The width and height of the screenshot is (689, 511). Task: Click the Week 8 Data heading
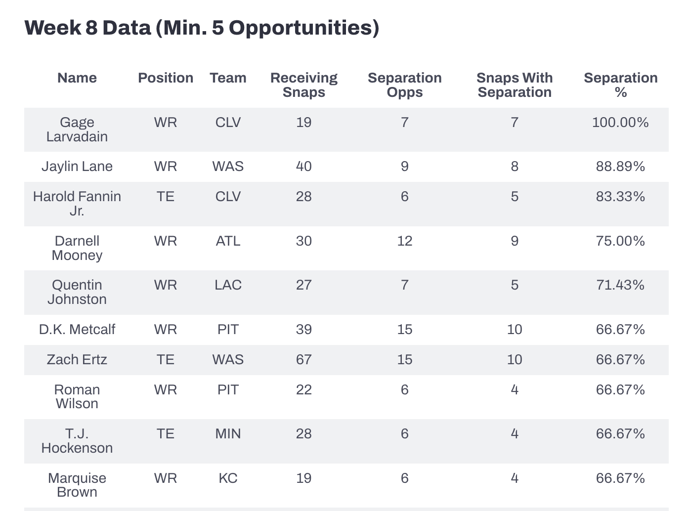point(202,28)
